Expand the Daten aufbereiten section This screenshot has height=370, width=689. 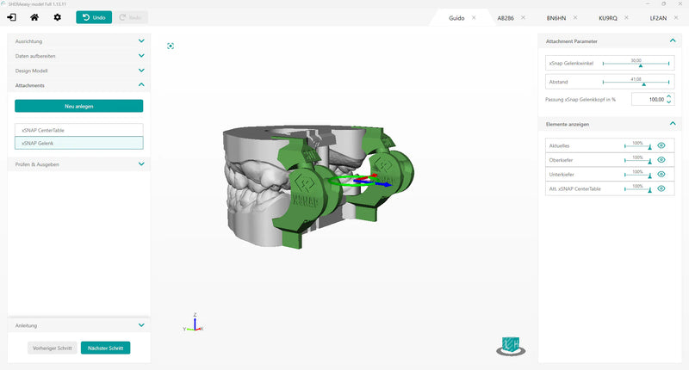pyautogui.click(x=79, y=56)
